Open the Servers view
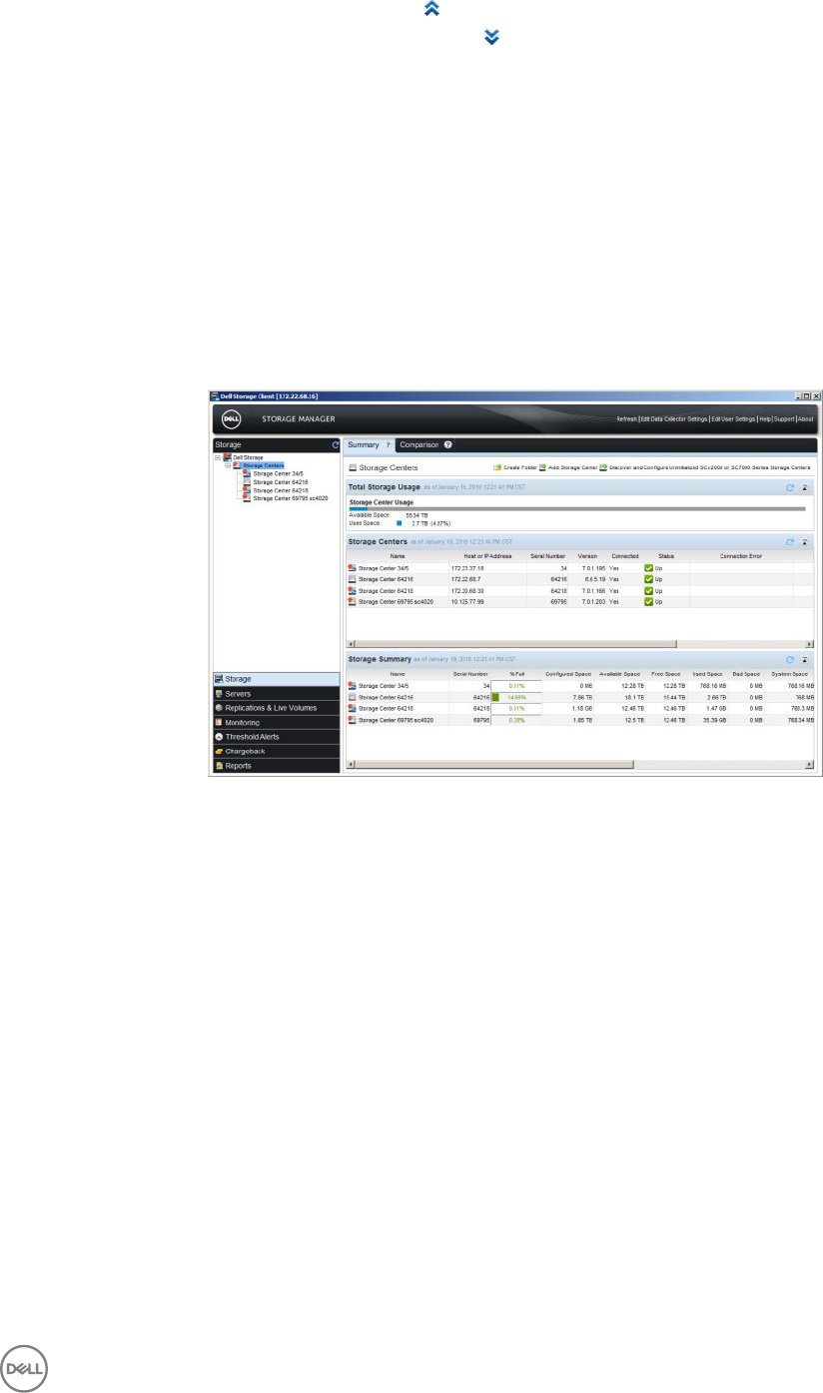Screen dimensions: 823x1393 tap(278, 693)
